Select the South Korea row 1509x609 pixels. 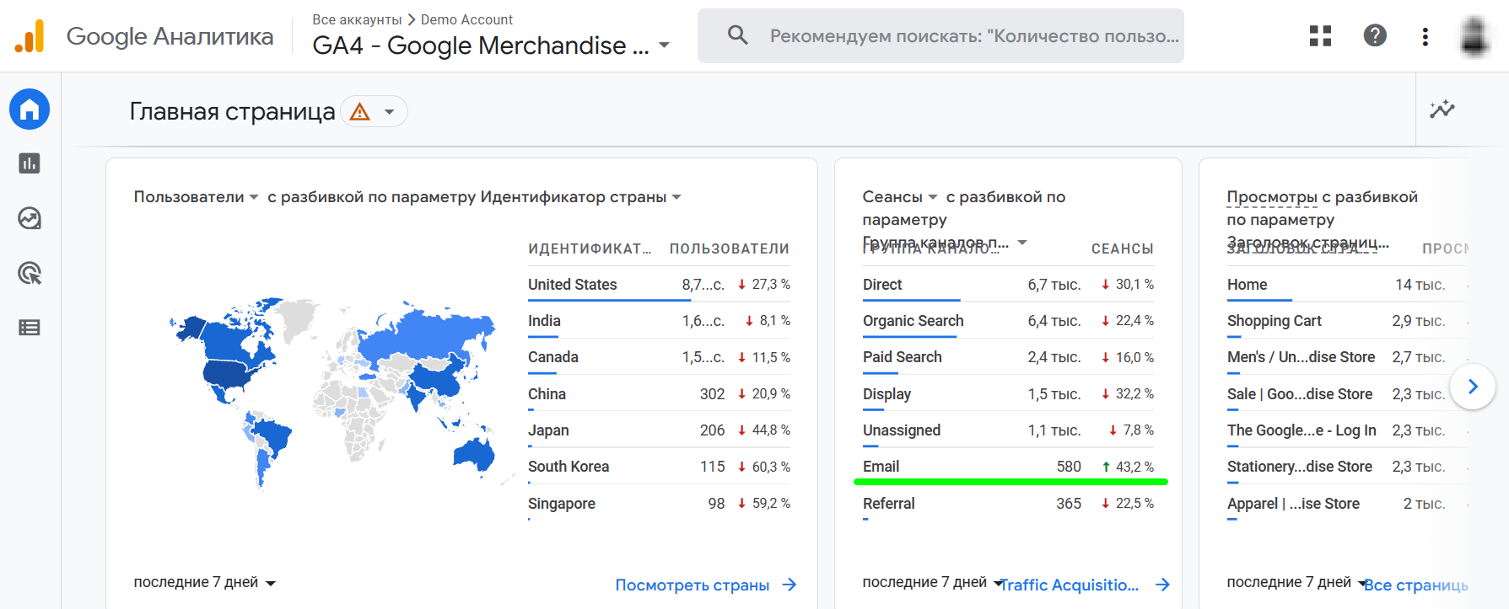coord(659,467)
